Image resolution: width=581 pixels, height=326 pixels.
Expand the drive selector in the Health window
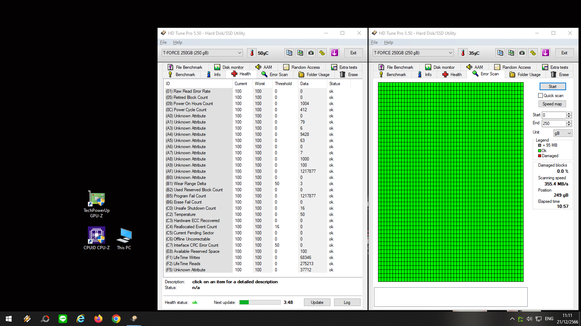239,53
